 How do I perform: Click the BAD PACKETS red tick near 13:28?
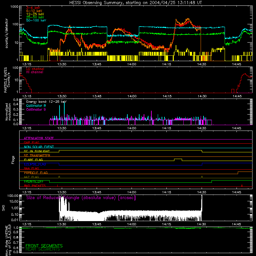tap(57, 186)
